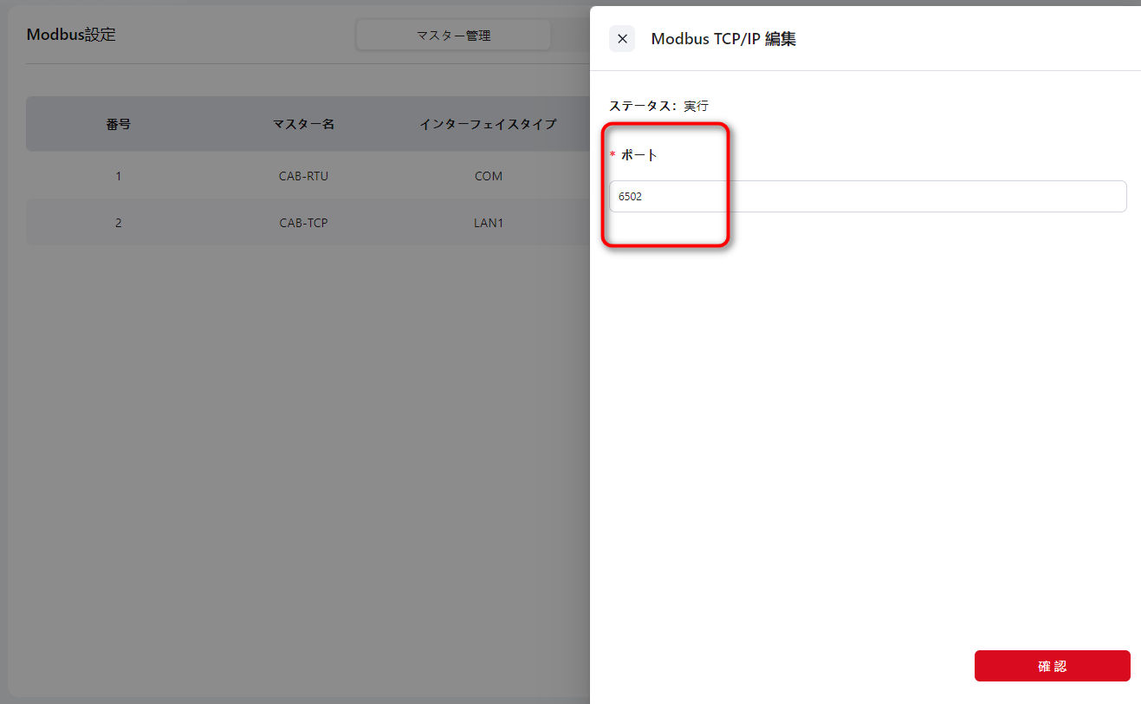Screen dimensions: 1141x704
Task: Click the Modbus TCP/IP 編集 heading
Action: [723, 39]
